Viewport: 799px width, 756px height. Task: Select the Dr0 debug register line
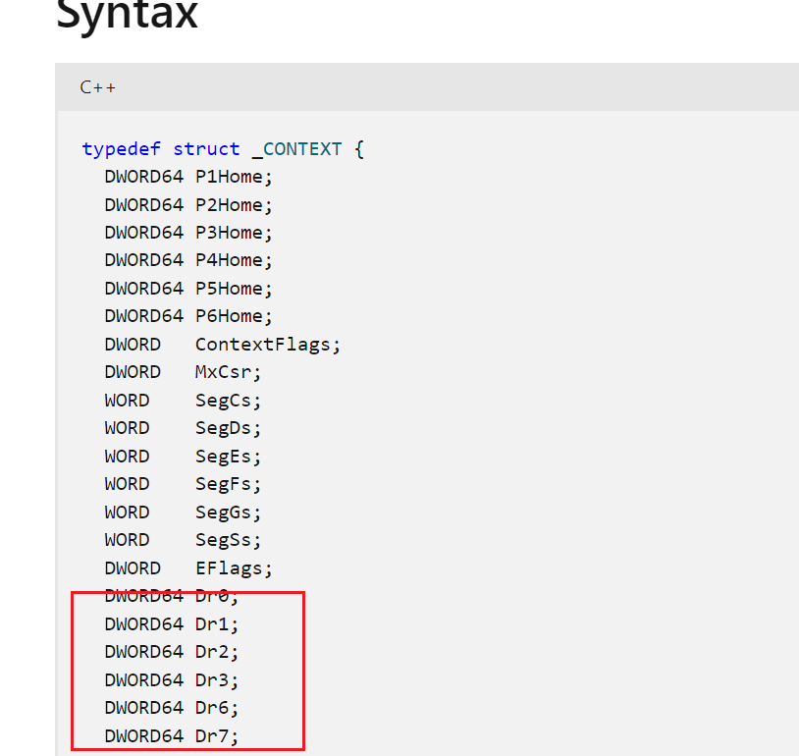pos(172,596)
